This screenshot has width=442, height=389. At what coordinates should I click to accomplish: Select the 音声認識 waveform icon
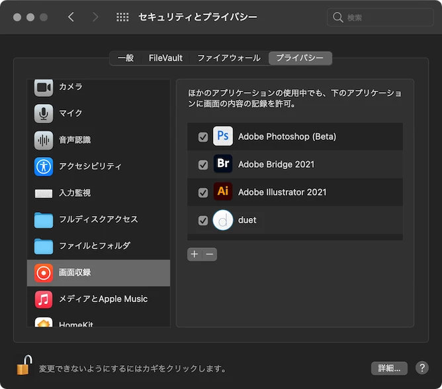point(44,140)
